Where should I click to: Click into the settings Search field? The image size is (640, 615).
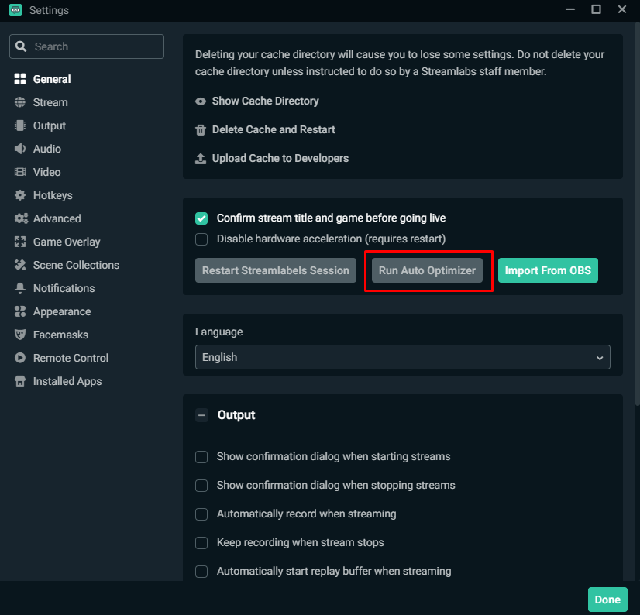point(87,46)
